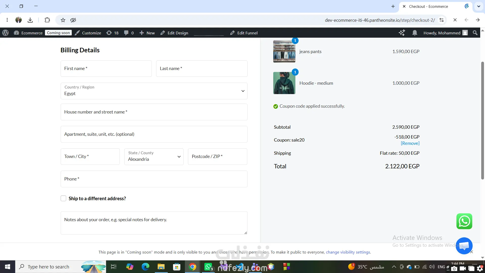485x273 pixels.
Task: Open the WordPress logo menu
Action: [x=5, y=33]
